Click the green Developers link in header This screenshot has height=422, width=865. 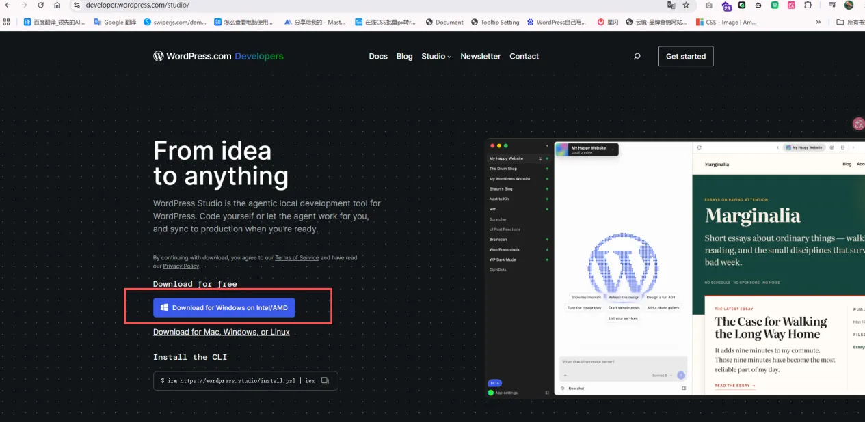[x=259, y=56]
